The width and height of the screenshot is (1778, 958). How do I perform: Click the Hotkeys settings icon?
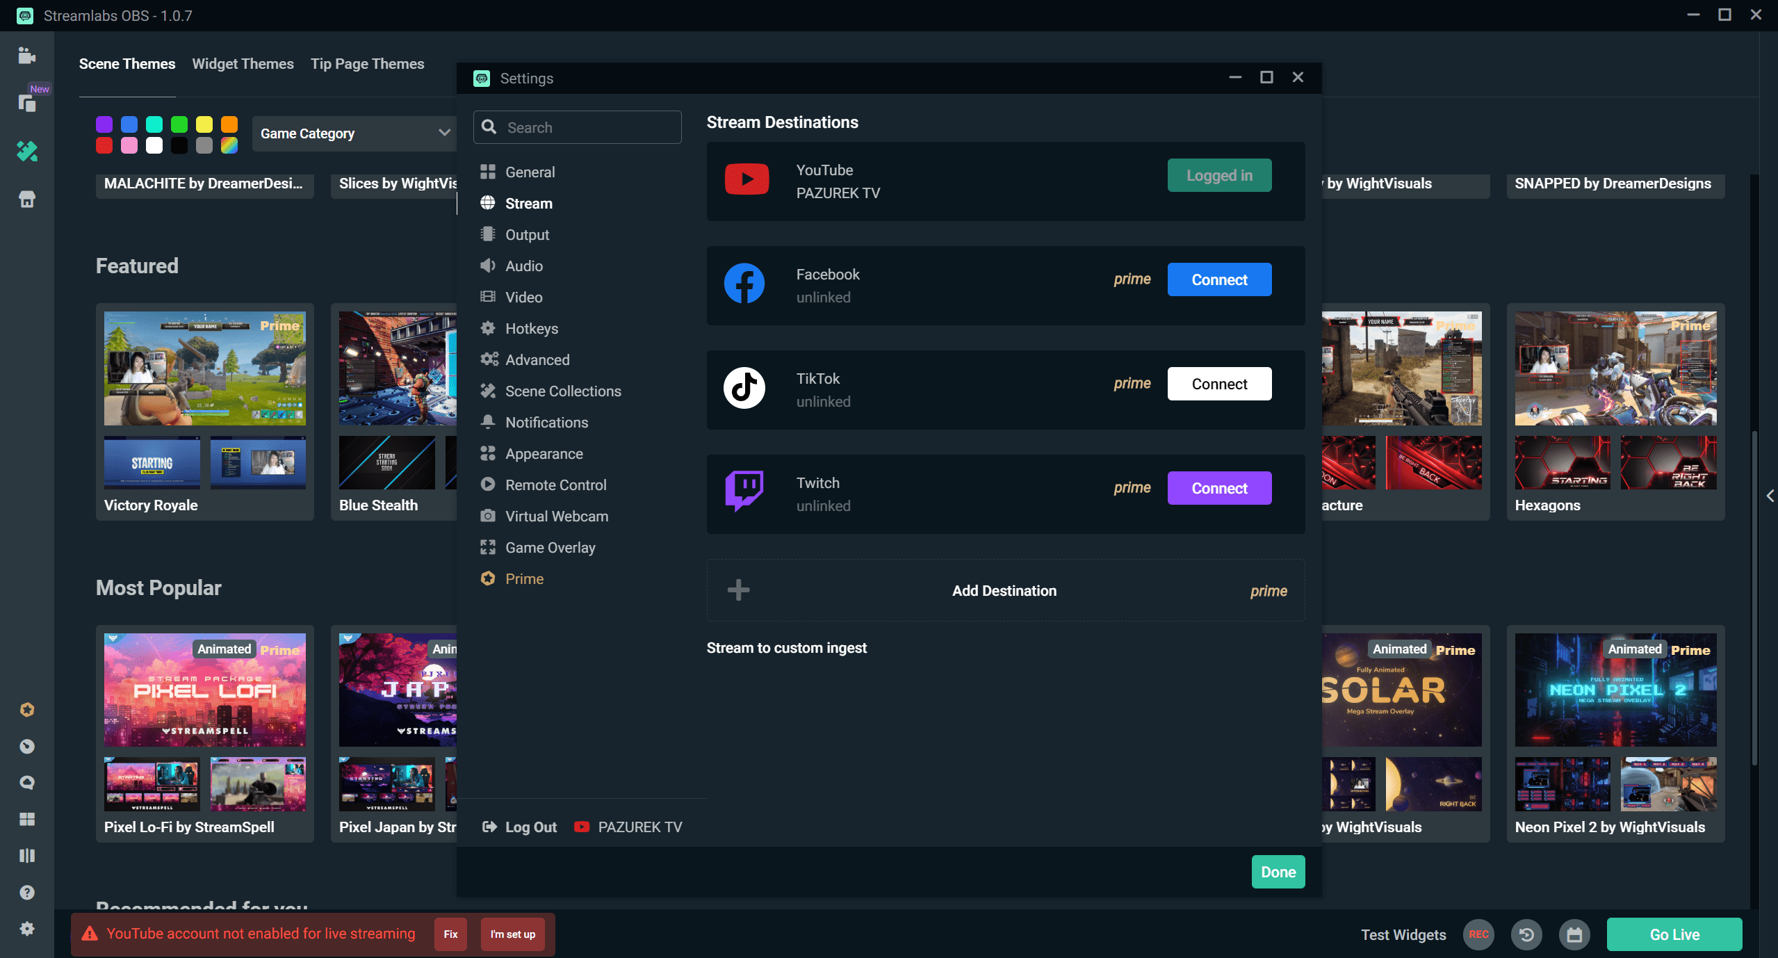pos(489,328)
